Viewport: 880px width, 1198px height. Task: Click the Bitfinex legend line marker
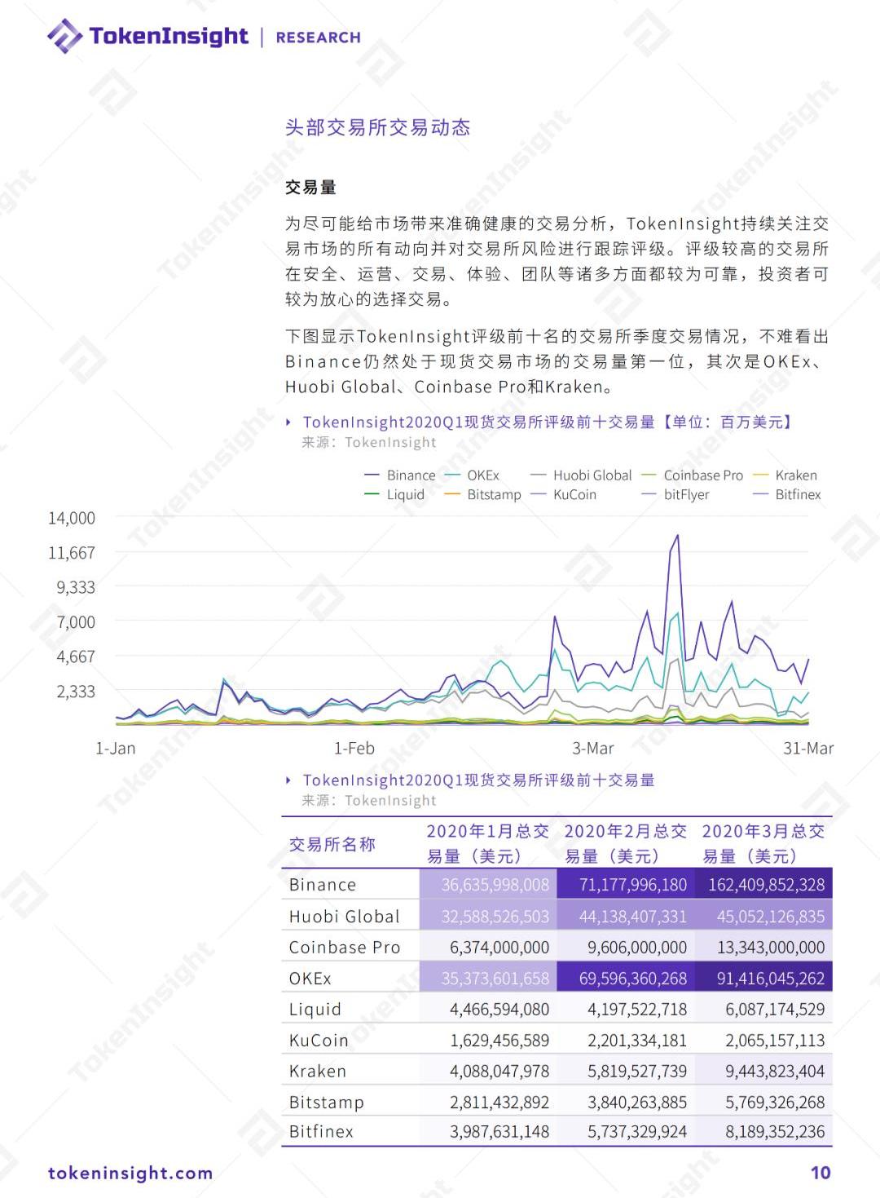(x=760, y=494)
